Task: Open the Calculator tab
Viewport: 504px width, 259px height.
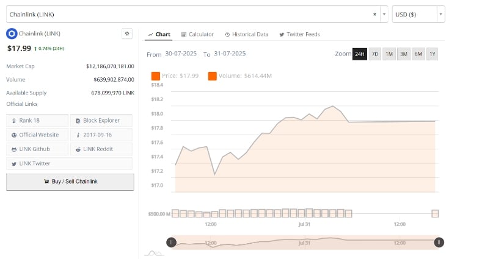Action: (x=197, y=34)
